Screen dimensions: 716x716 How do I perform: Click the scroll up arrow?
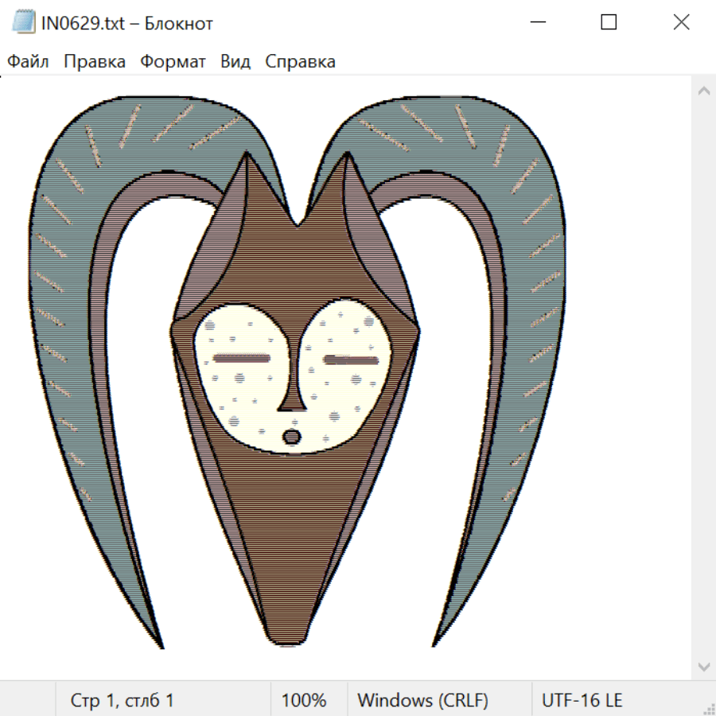703,91
